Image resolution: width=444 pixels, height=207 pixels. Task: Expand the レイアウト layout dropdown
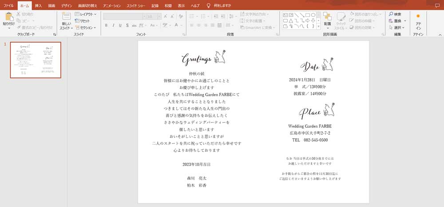[x=85, y=14]
